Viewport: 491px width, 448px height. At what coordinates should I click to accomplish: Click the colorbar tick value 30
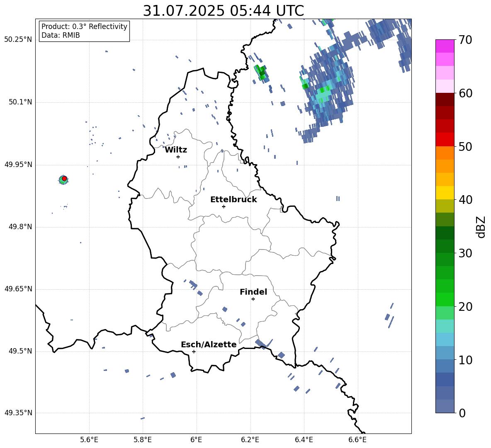(465, 253)
